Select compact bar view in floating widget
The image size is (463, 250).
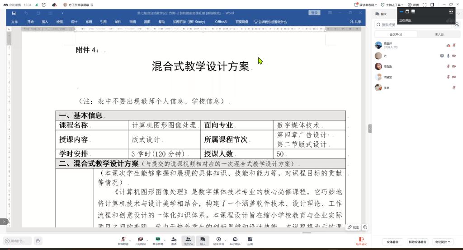tap(402, 11)
